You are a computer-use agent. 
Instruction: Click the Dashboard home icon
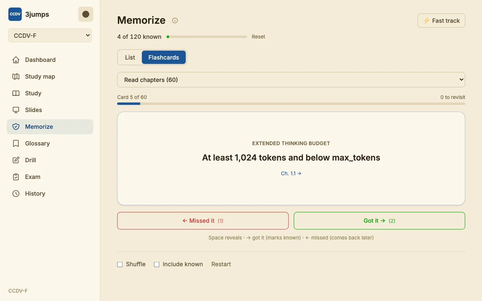(x=16, y=60)
